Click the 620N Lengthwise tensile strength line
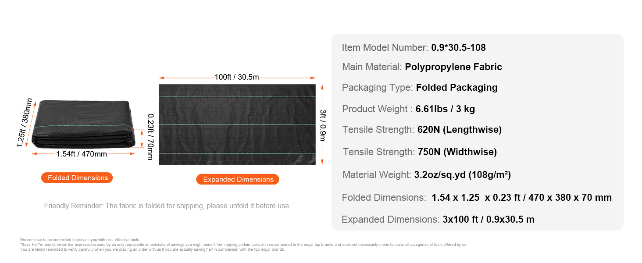This screenshot has width=642, height=263. 422,130
